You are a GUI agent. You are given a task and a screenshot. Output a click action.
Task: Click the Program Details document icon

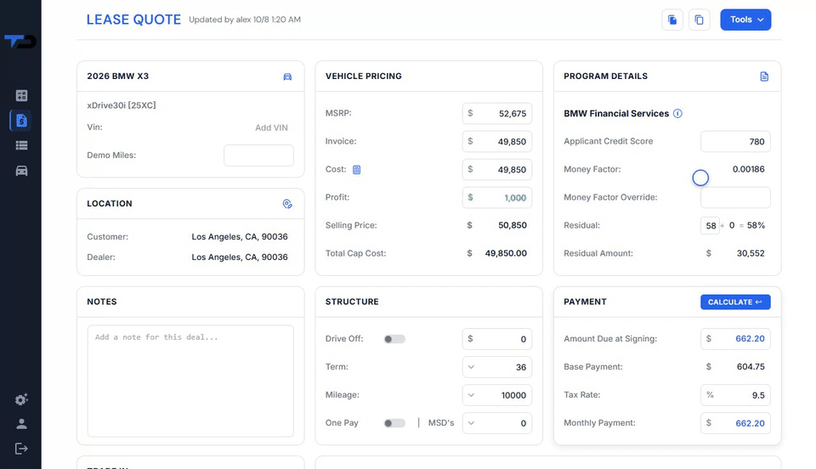point(764,76)
